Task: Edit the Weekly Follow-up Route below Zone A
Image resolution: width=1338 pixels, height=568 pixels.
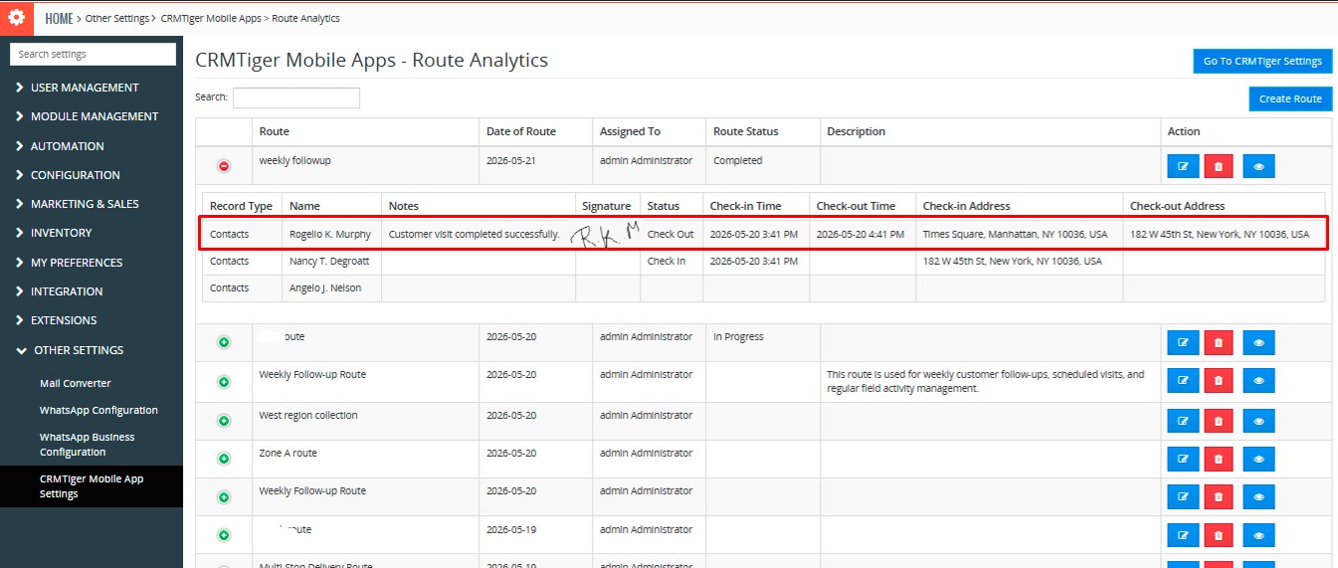Action: [x=1183, y=496]
